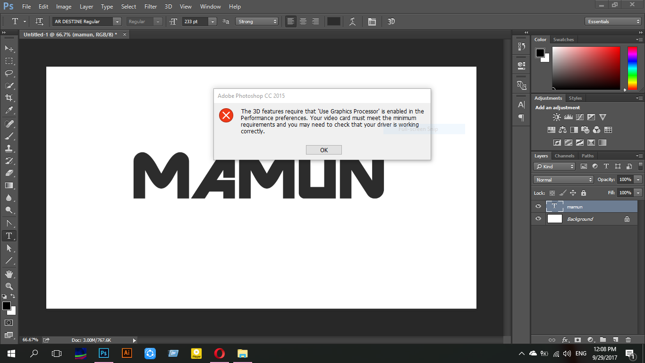Open the 3D menu

click(x=168, y=7)
